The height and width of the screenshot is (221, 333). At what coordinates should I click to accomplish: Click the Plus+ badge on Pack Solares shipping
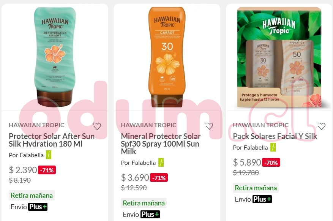[x=262, y=199]
